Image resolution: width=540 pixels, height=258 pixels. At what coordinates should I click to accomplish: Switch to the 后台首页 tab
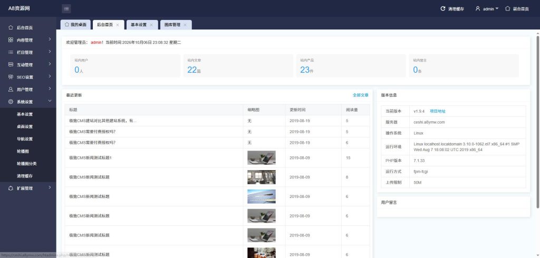point(108,25)
